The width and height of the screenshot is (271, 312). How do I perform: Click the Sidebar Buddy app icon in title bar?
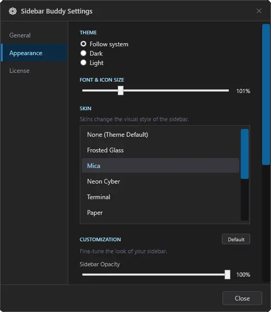[x=13, y=11]
